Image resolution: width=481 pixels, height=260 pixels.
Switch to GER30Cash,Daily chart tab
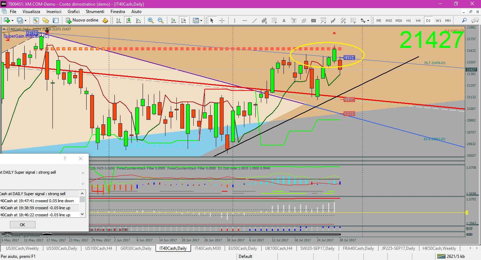[x=136, y=248]
